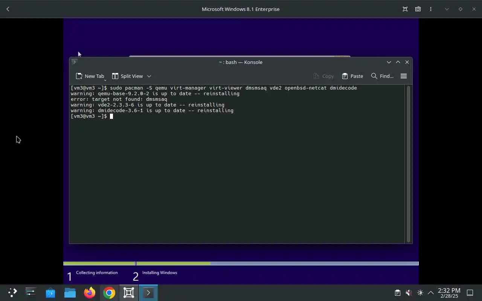Click the Windows setup progress bar
Image resolution: width=482 pixels, height=301 pixels.
[241, 263]
